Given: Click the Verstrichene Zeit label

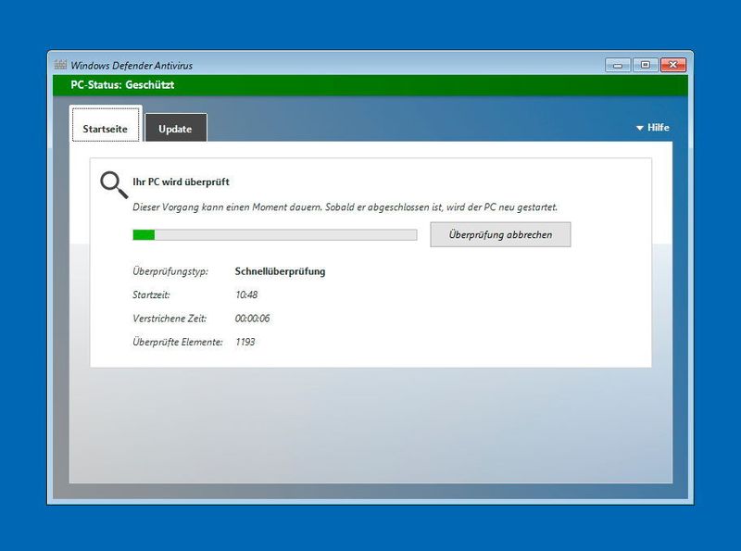Looking at the screenshot, I should coord(170,319).
